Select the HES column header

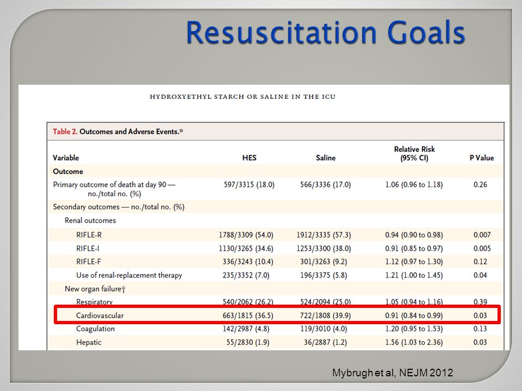(250, 158)
